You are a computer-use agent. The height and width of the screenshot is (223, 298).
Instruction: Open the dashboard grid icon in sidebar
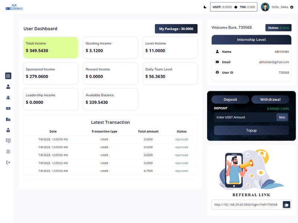8,76
